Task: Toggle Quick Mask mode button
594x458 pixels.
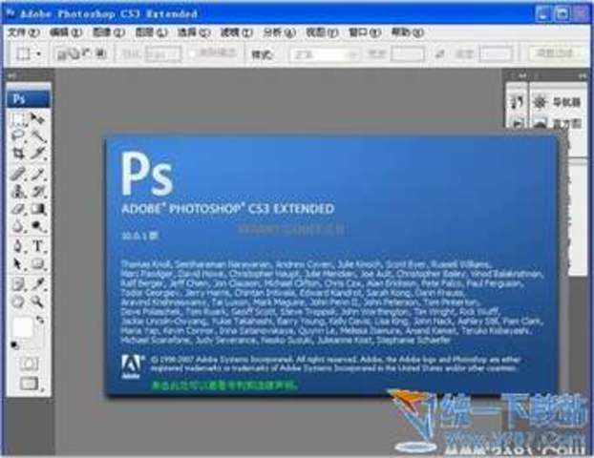Action: tap(29, 364)
